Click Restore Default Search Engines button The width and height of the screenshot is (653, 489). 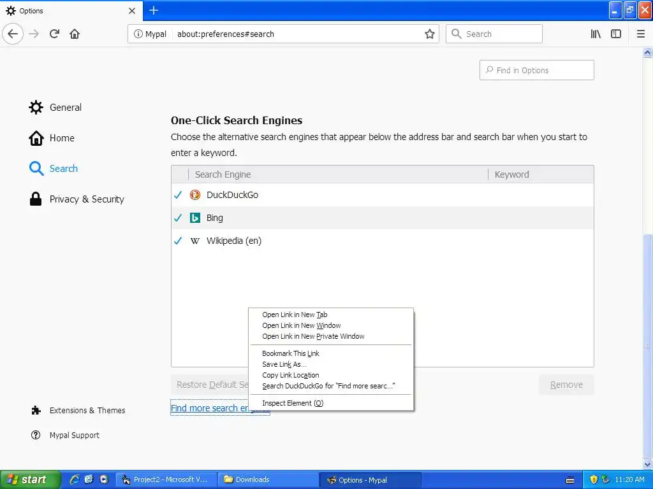[210, 385]
